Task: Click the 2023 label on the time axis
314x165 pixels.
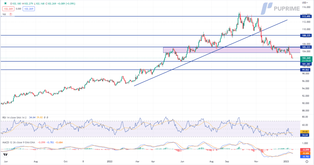Action: 286,161
